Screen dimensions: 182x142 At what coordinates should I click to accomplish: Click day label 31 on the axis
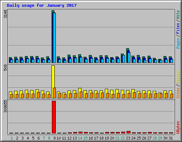(x=171, y=138)
